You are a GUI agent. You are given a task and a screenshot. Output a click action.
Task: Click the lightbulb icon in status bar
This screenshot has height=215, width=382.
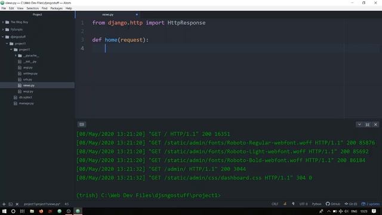[293, 204]
